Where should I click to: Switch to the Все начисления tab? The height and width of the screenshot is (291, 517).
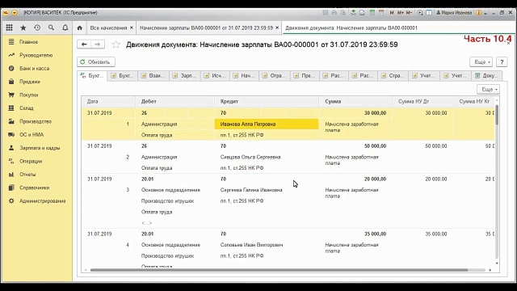point(108,28)
